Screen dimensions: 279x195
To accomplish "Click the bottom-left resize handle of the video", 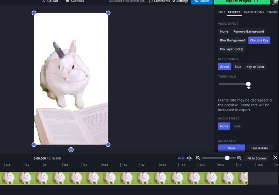I will [34, 145].
